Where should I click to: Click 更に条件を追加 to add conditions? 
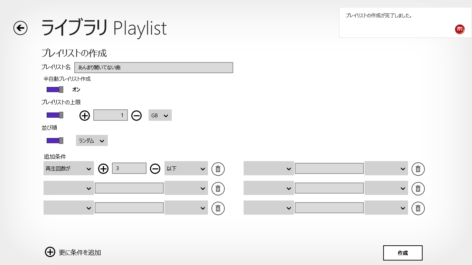click(80, 253)
